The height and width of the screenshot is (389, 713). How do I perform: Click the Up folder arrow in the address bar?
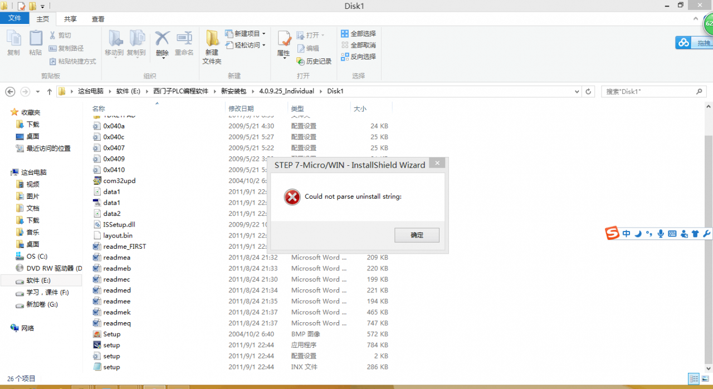click(50, 91)
